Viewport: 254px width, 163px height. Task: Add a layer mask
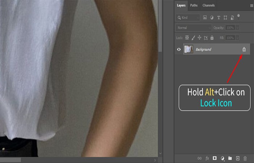click(215, 158)
